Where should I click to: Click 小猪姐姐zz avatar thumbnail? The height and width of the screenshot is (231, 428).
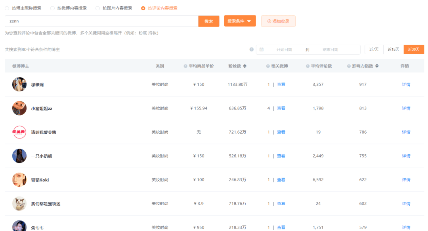19,108
